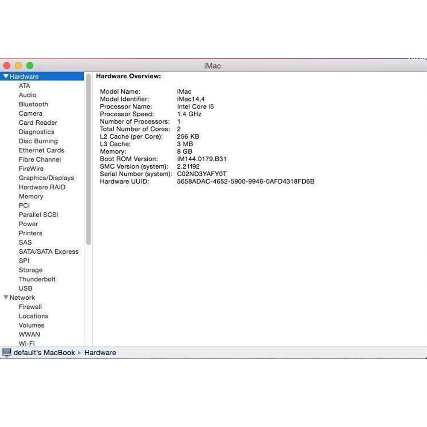Select ATA in the sidebar
This screenshot has height=427, width=427.
[24, 86]
